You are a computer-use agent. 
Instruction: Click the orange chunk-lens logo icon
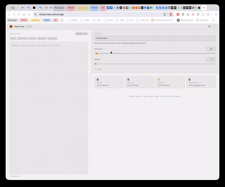click(x=11, y=26)
